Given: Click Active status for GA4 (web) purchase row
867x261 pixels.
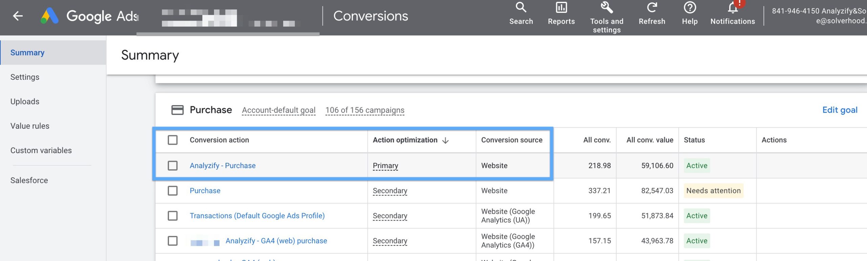Looking at the screenshot, I should [697, 241].
